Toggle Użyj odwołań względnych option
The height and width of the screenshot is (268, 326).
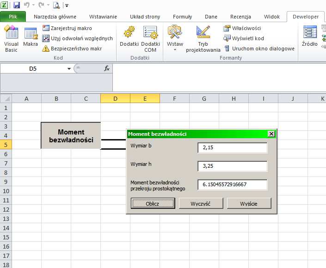(x=78, y=38)
